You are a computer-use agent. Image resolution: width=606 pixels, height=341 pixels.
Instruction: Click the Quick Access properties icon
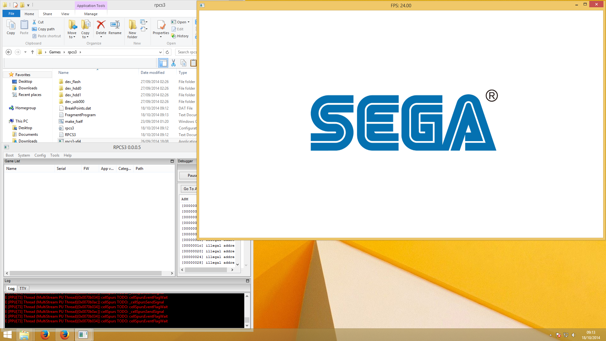(x=15, y=5)
